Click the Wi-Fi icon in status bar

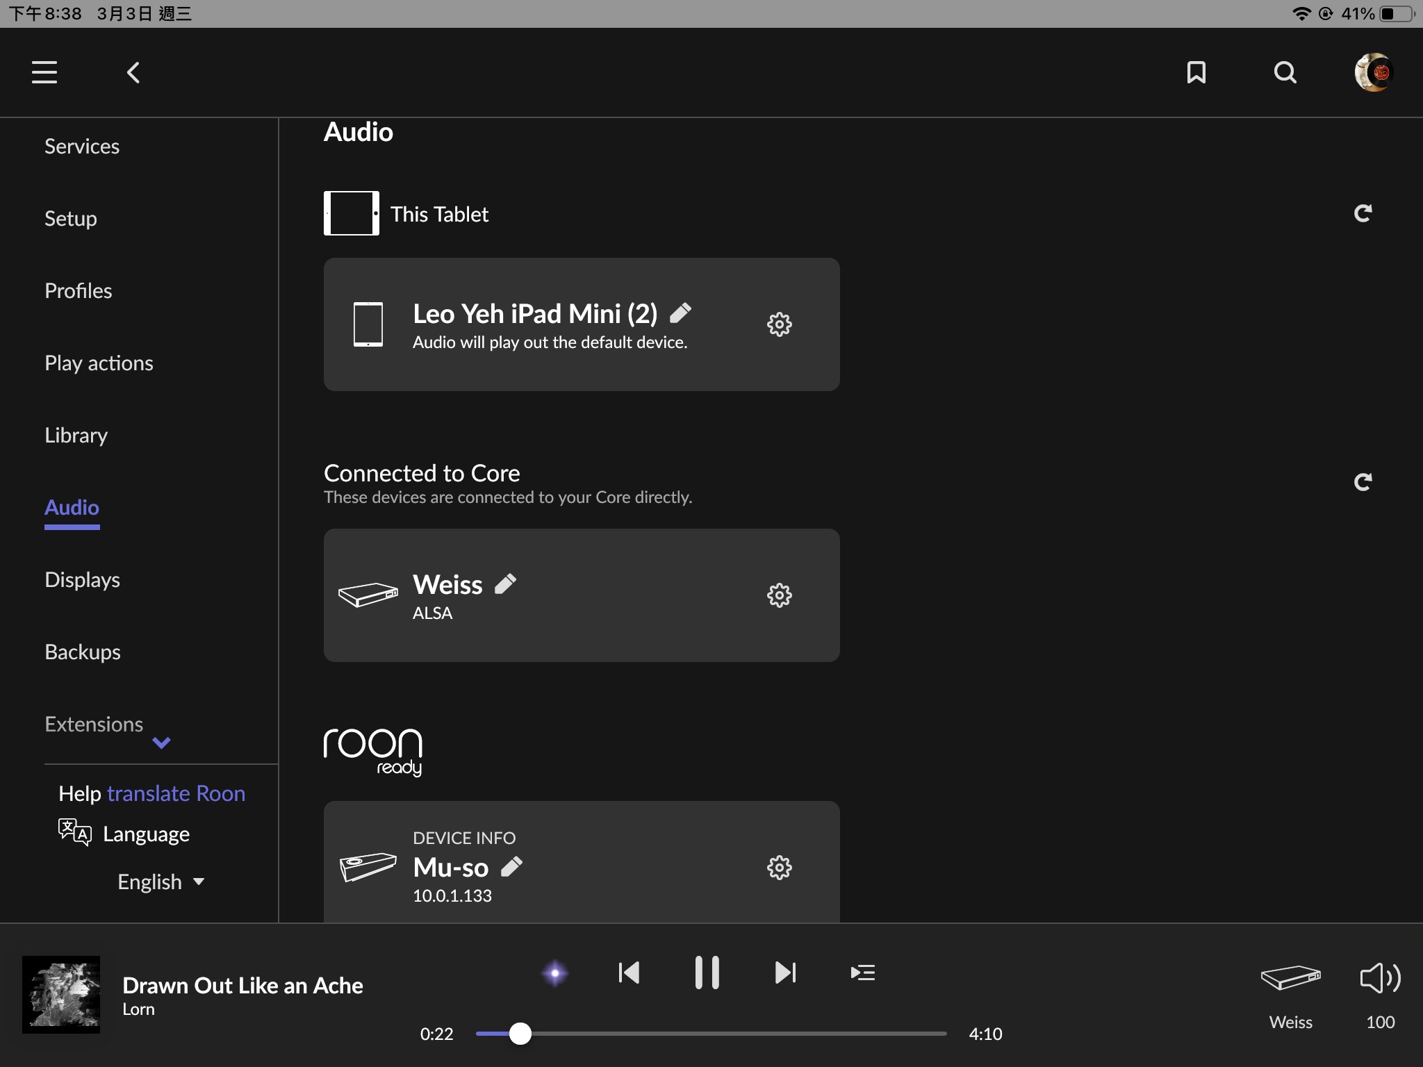click(x=1301, y=14)
